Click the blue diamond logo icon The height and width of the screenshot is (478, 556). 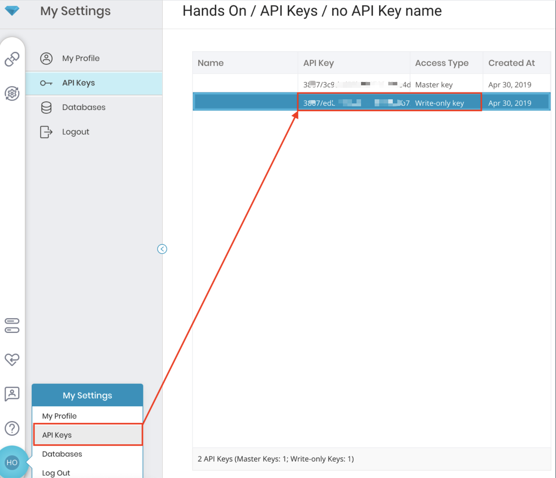tap(12, 11)
